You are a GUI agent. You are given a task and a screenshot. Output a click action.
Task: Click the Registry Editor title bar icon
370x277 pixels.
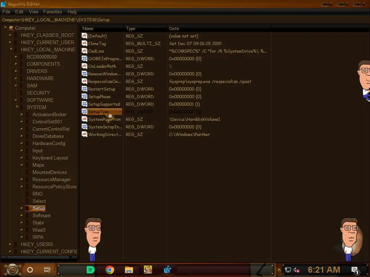[3, 4]
